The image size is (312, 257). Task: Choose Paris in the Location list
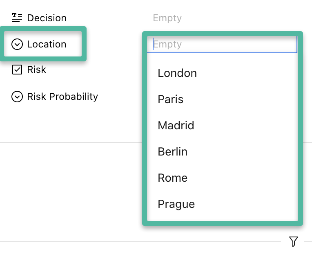click(170, 99)
